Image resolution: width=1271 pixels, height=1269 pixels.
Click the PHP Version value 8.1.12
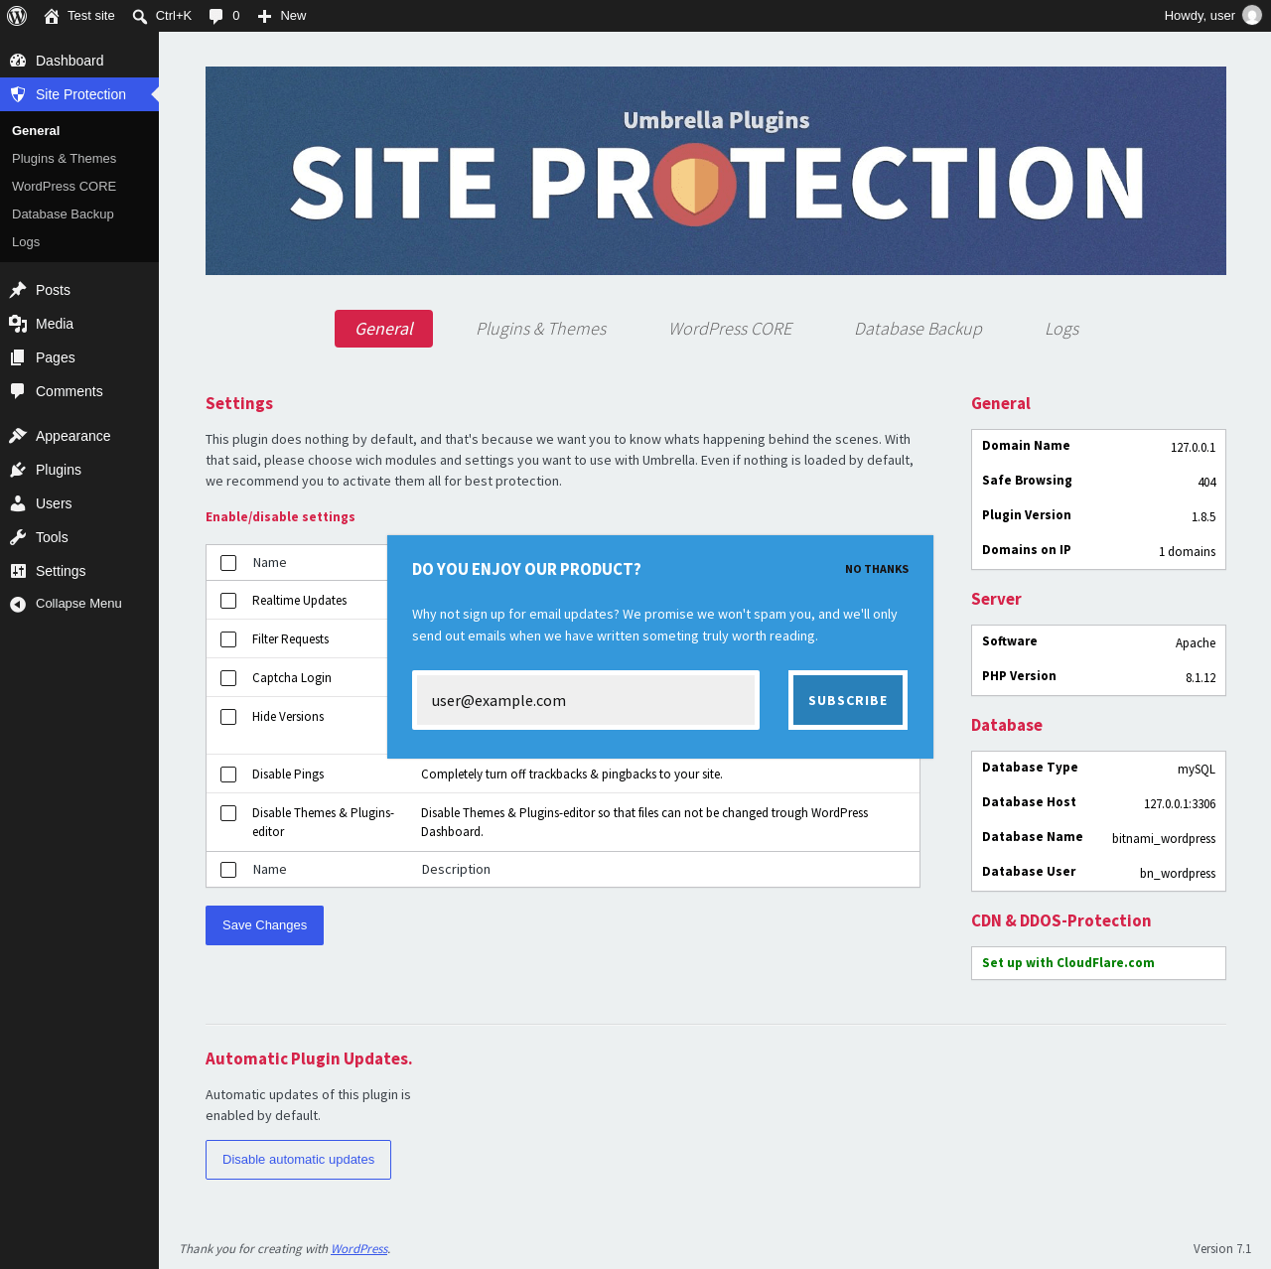pyautogui.click(x=1200, y=678)
